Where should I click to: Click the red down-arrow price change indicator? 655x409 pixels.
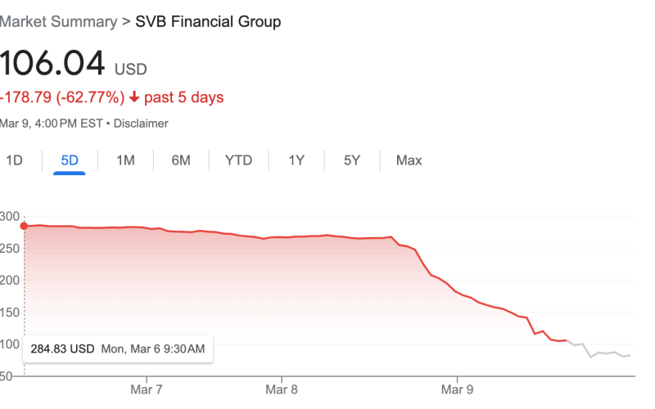coord(133,98)
